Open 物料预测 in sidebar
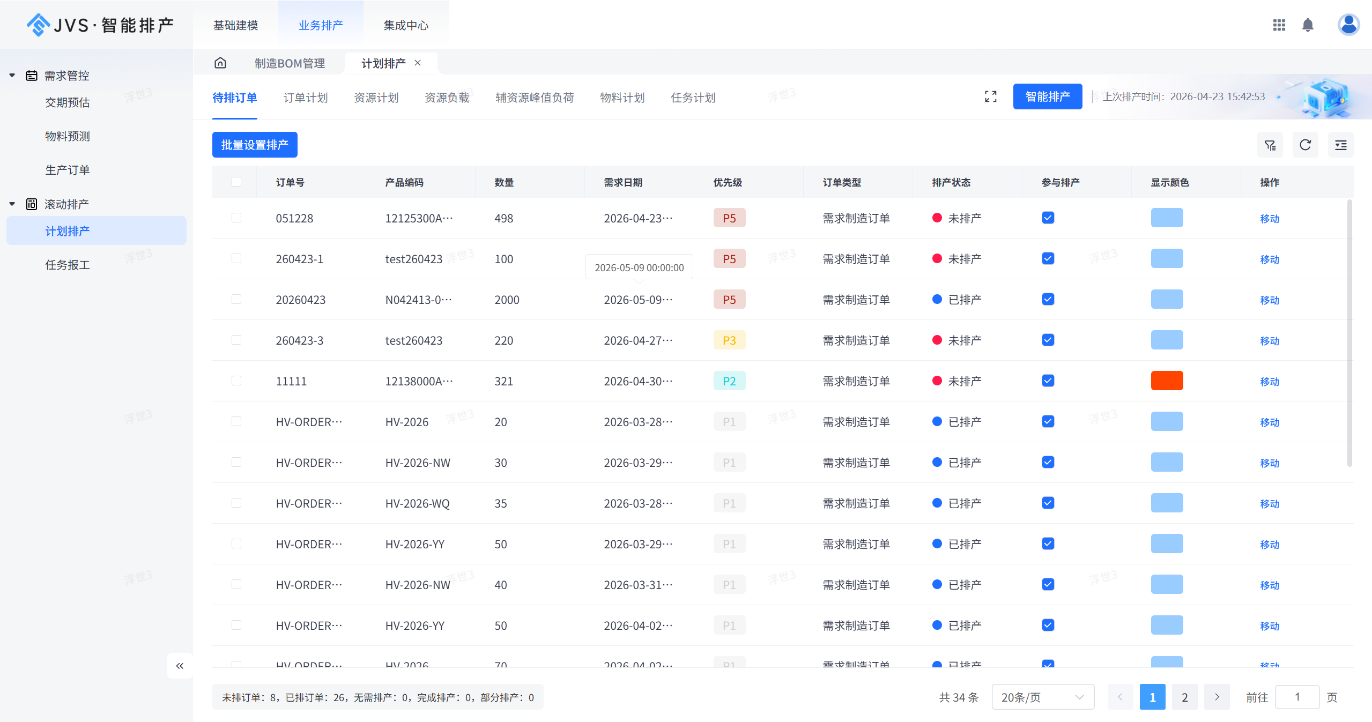The height and width of the screenshot is (722, 1372). 68,136
